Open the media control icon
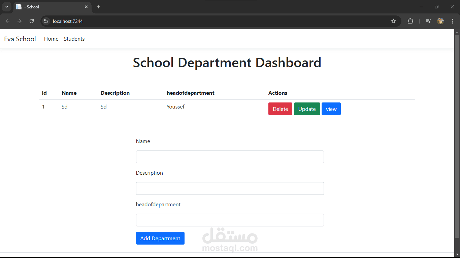This screenshot has width=460, height=258. point(428,21)
